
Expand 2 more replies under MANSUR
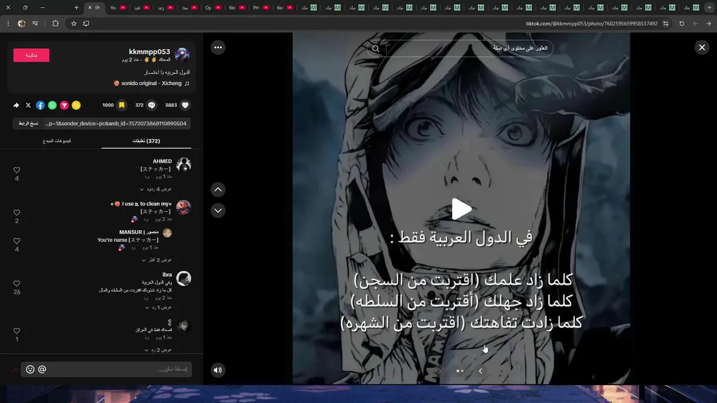[x=157, y=260]
